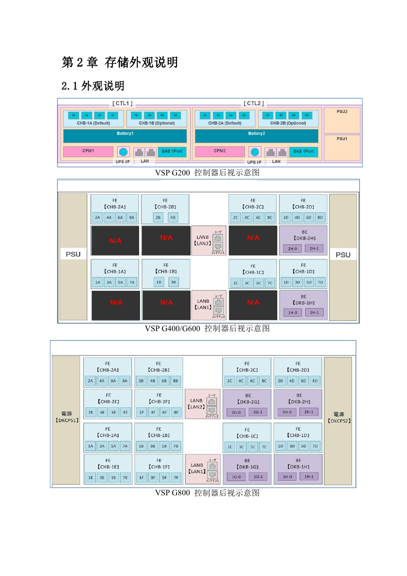Click the pink CFM1 module
Screen dimensions: 407x576
tap(89, 152)
